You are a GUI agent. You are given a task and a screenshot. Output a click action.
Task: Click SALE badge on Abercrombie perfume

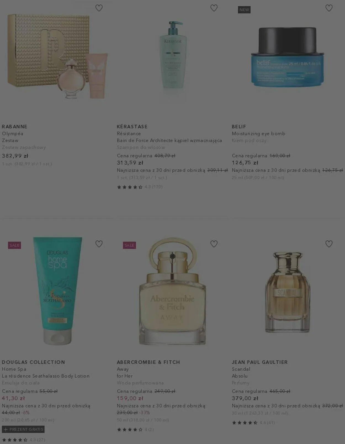(x=129, y=245)
